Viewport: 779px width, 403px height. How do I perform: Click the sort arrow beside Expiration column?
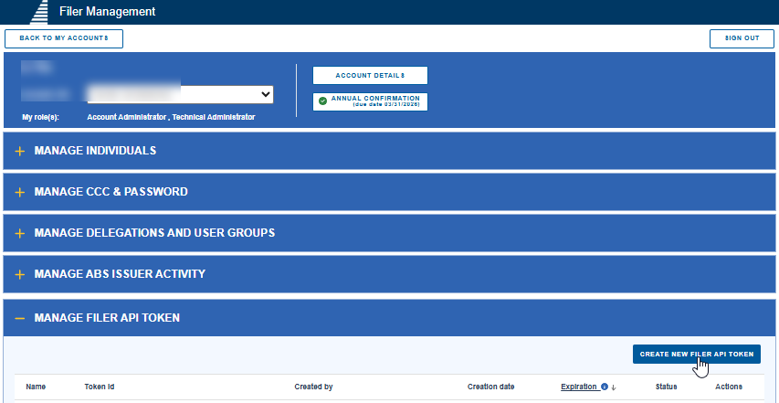614,387
